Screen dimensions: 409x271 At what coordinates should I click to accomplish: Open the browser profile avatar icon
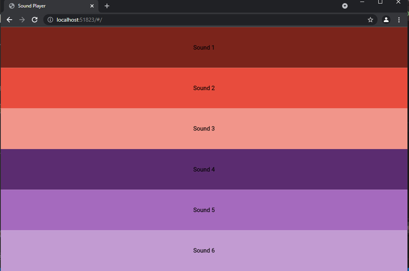386,20
